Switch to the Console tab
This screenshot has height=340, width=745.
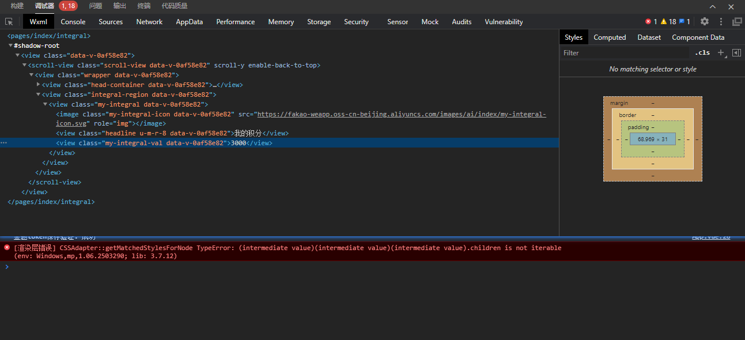click(73, 21)
